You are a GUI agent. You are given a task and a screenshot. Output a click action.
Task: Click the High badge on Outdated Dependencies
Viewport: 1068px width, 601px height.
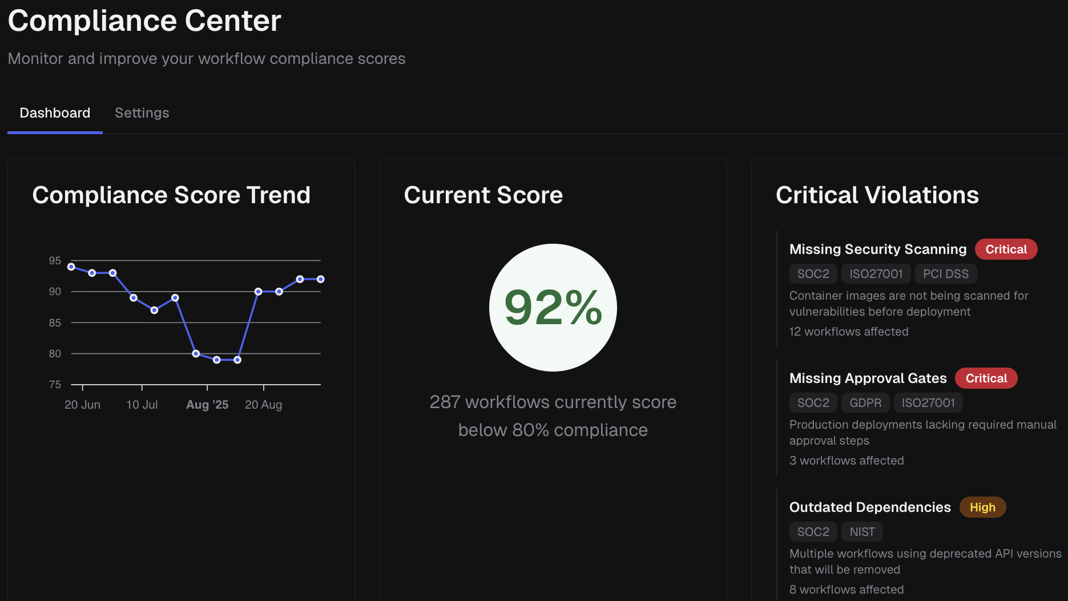pyautogui.click(x=982, y=507)
